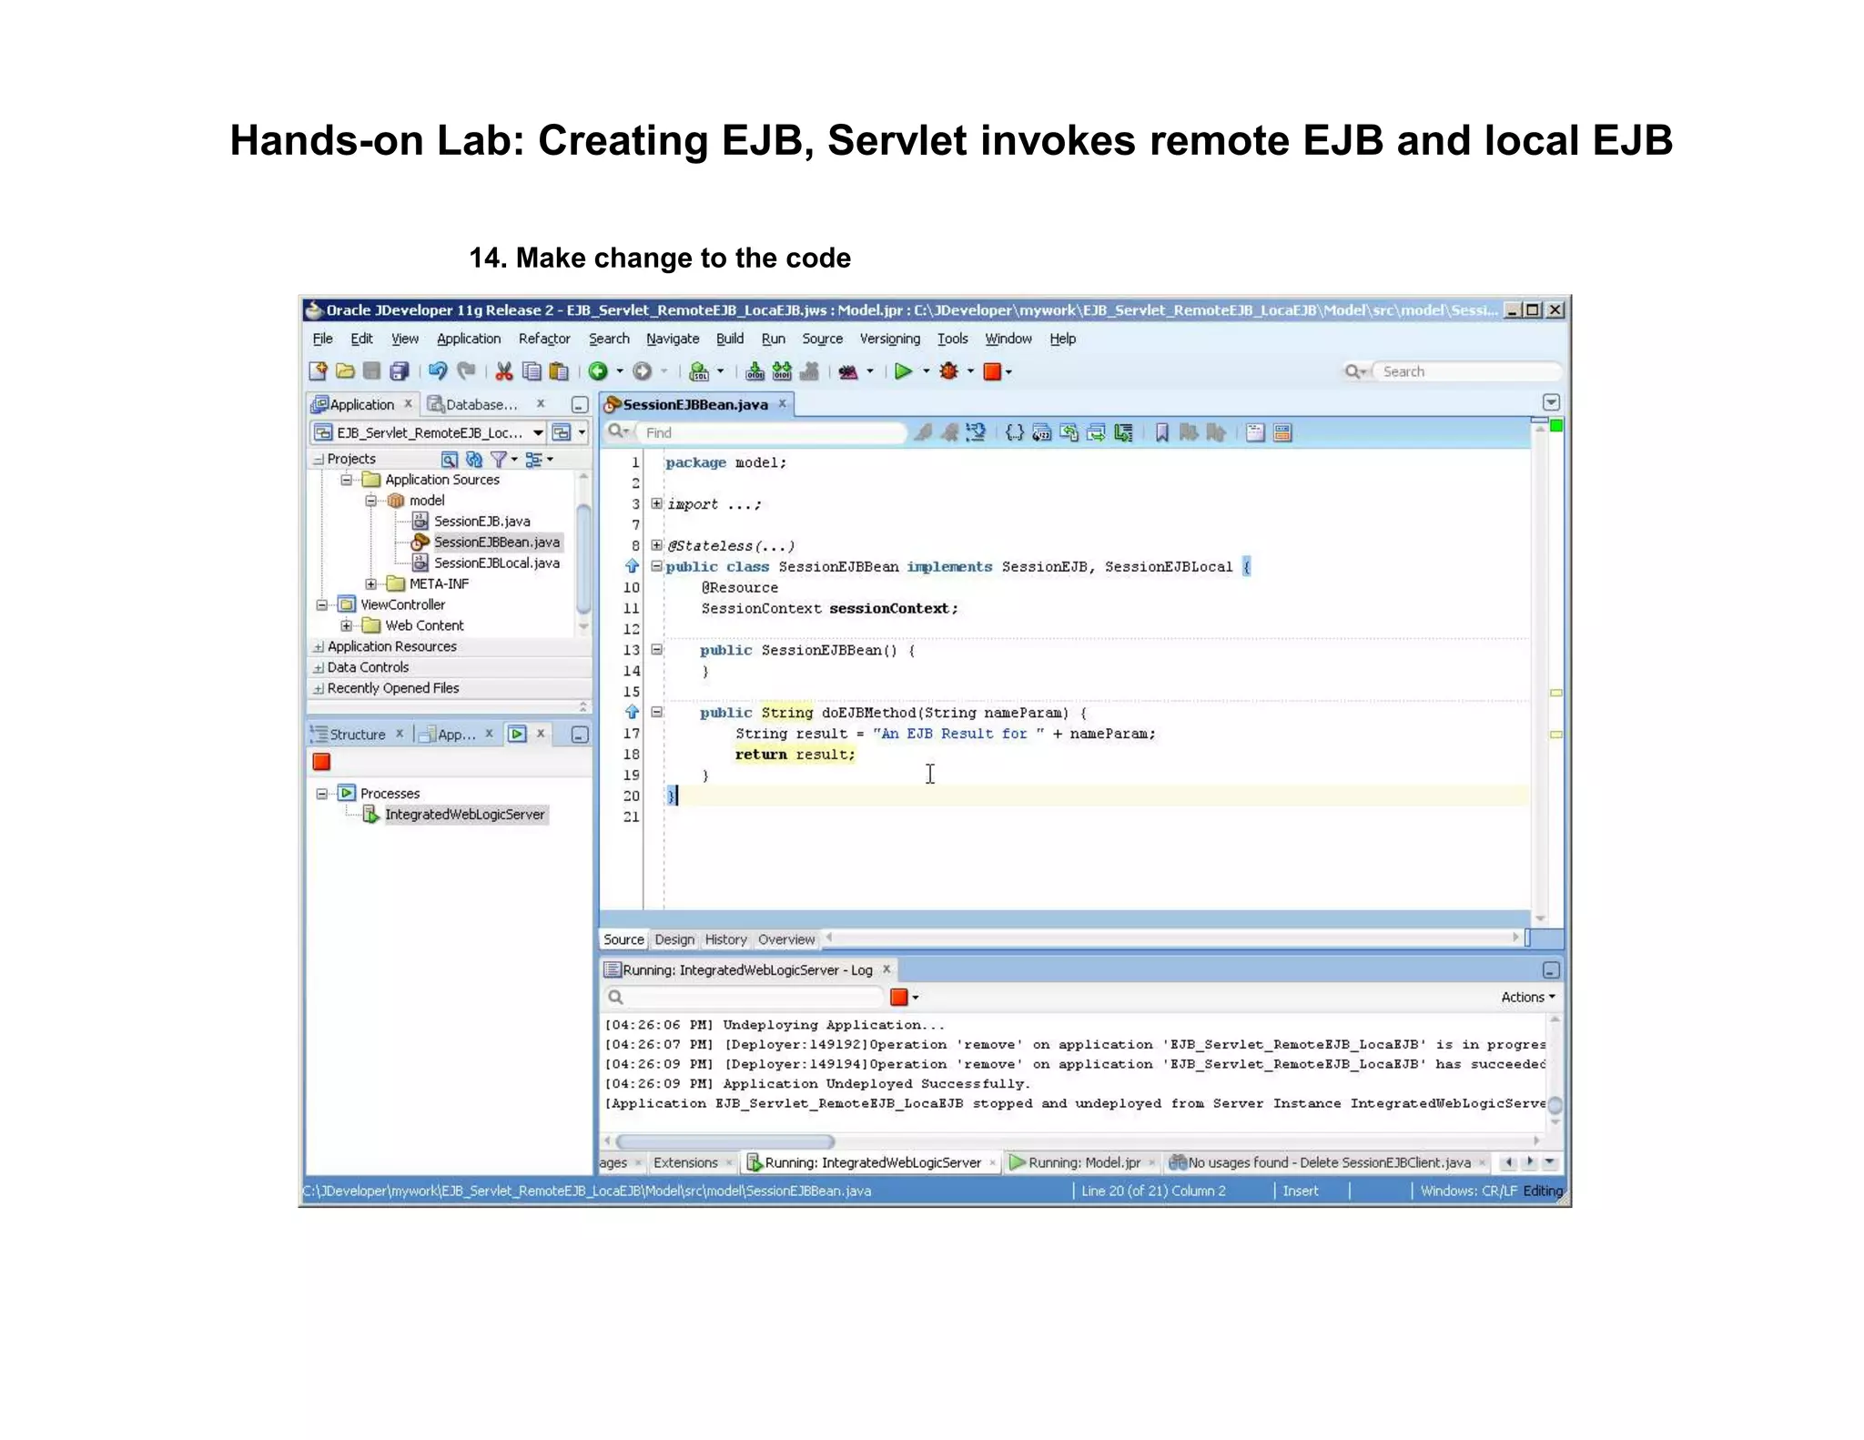Click the top-right Search field

point(1467,371)
